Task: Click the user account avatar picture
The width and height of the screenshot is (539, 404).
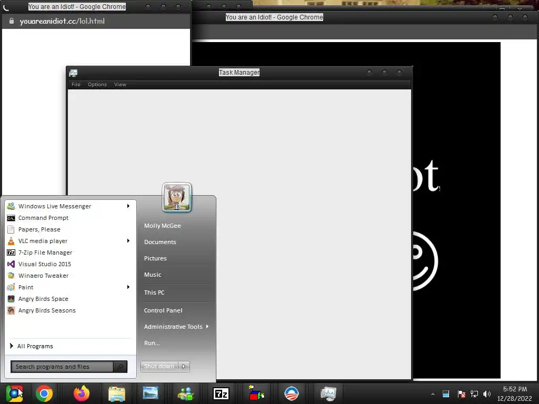Action: point(177,197)
